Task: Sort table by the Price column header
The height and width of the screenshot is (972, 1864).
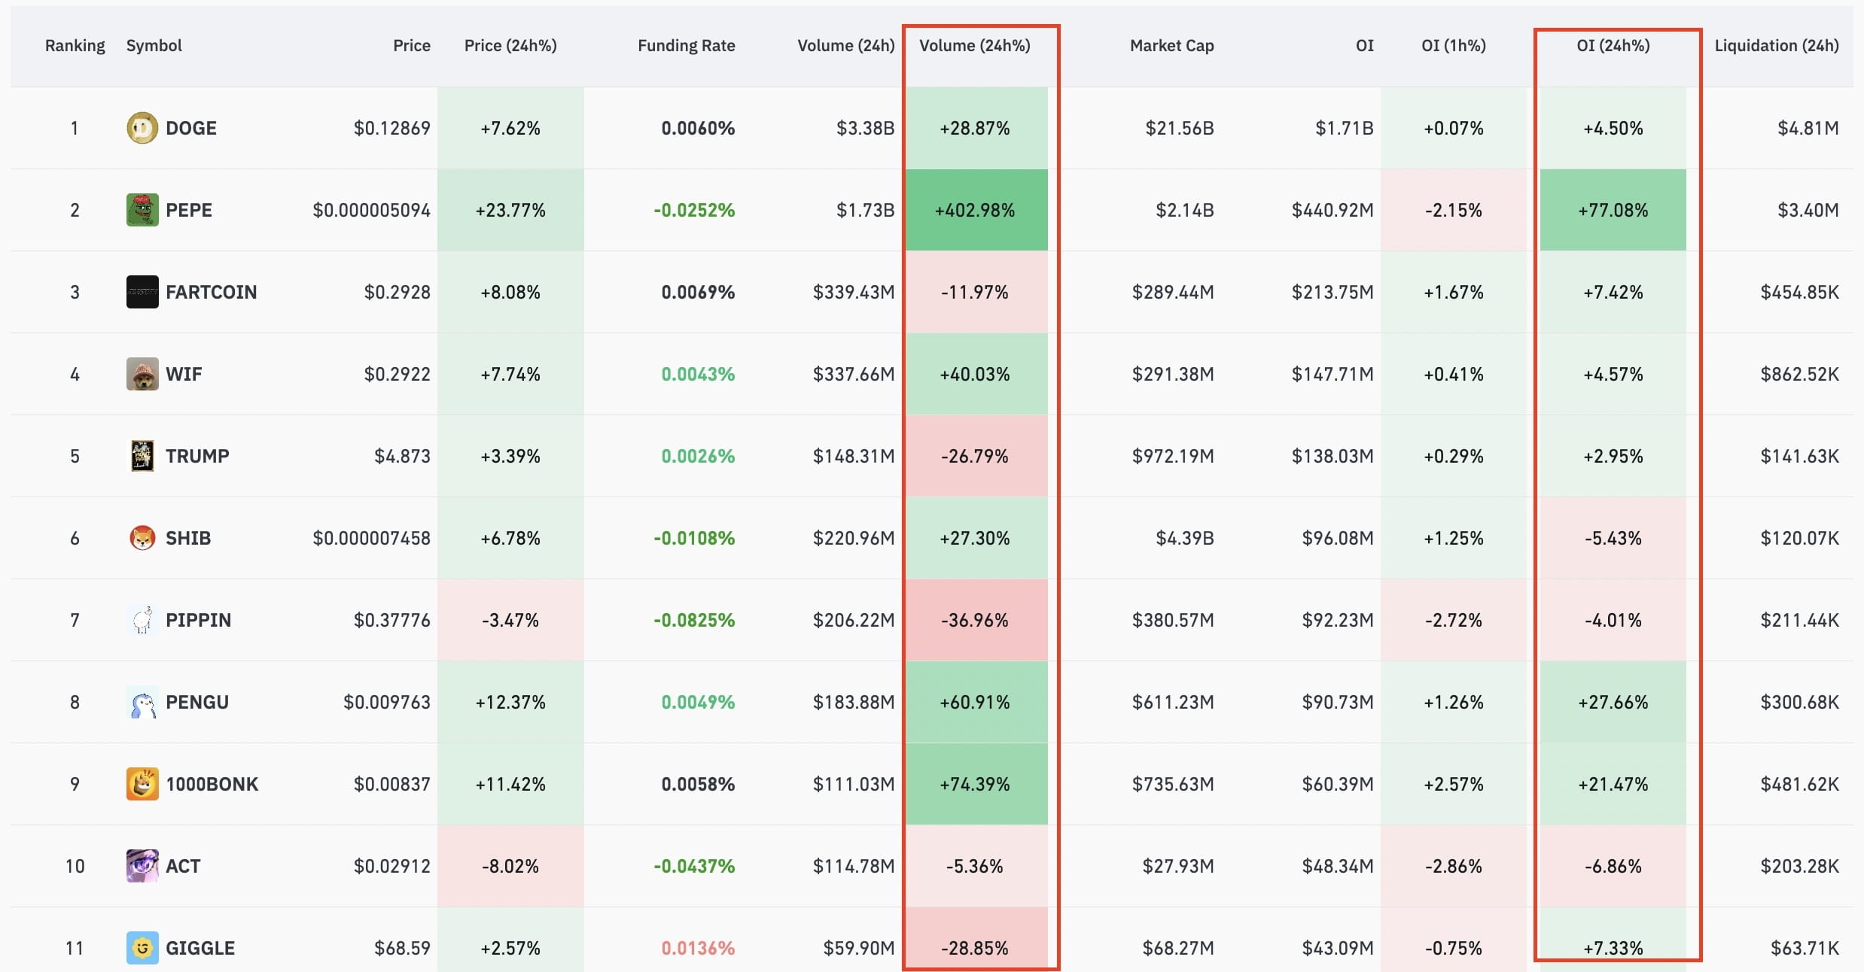Action: (412, 45)
